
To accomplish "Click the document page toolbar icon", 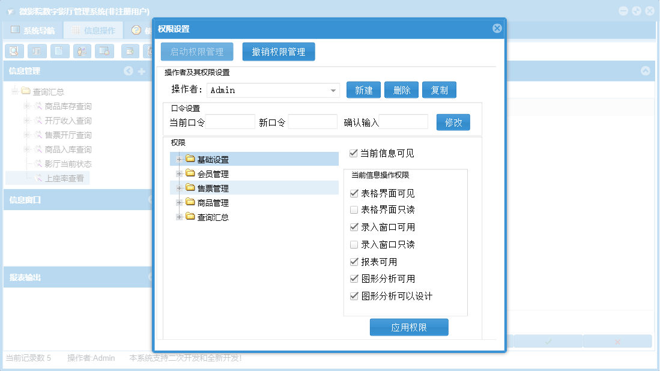I will tap(59, 51).
